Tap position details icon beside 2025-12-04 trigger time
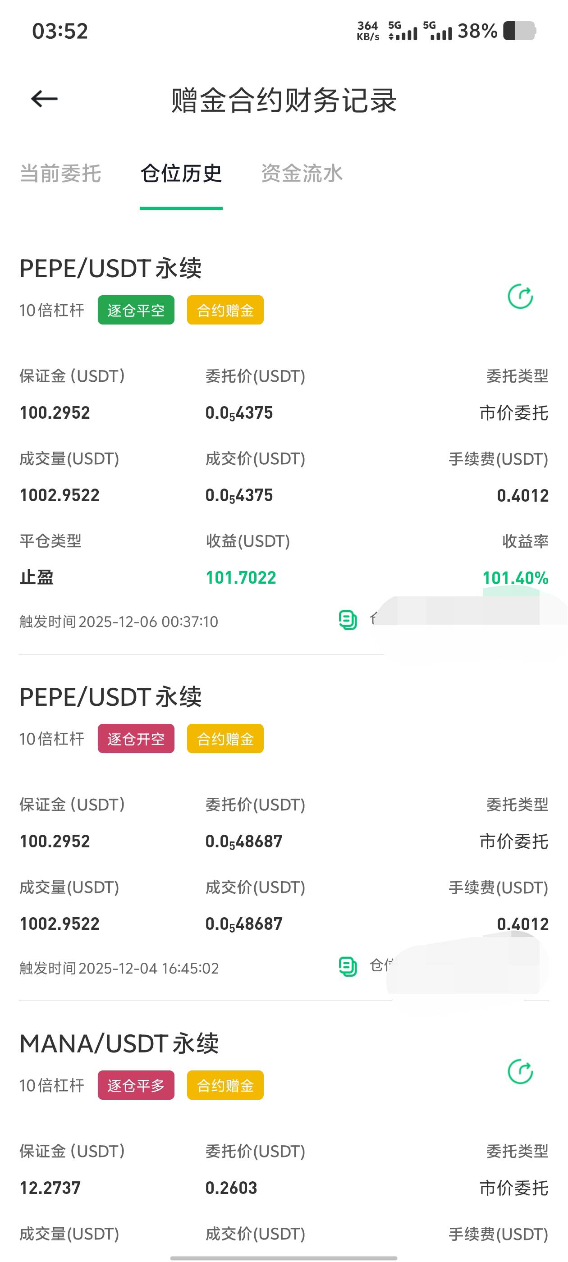 348,966
